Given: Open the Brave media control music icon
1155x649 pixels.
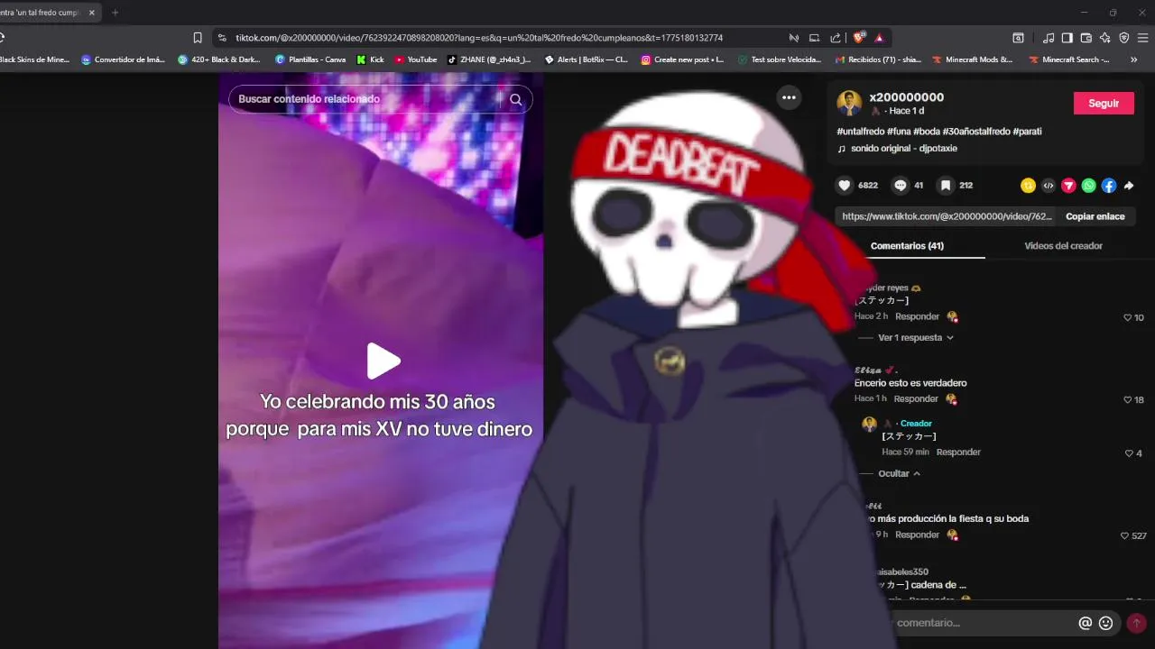Looking at the screenshot, I should click(x=1049, y=38).
